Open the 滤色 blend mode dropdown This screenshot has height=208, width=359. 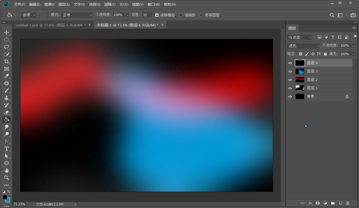[303, 46]
